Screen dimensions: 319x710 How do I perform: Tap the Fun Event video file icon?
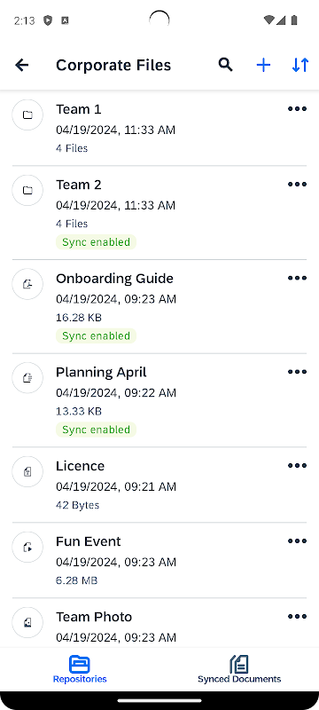click(27, 547)
